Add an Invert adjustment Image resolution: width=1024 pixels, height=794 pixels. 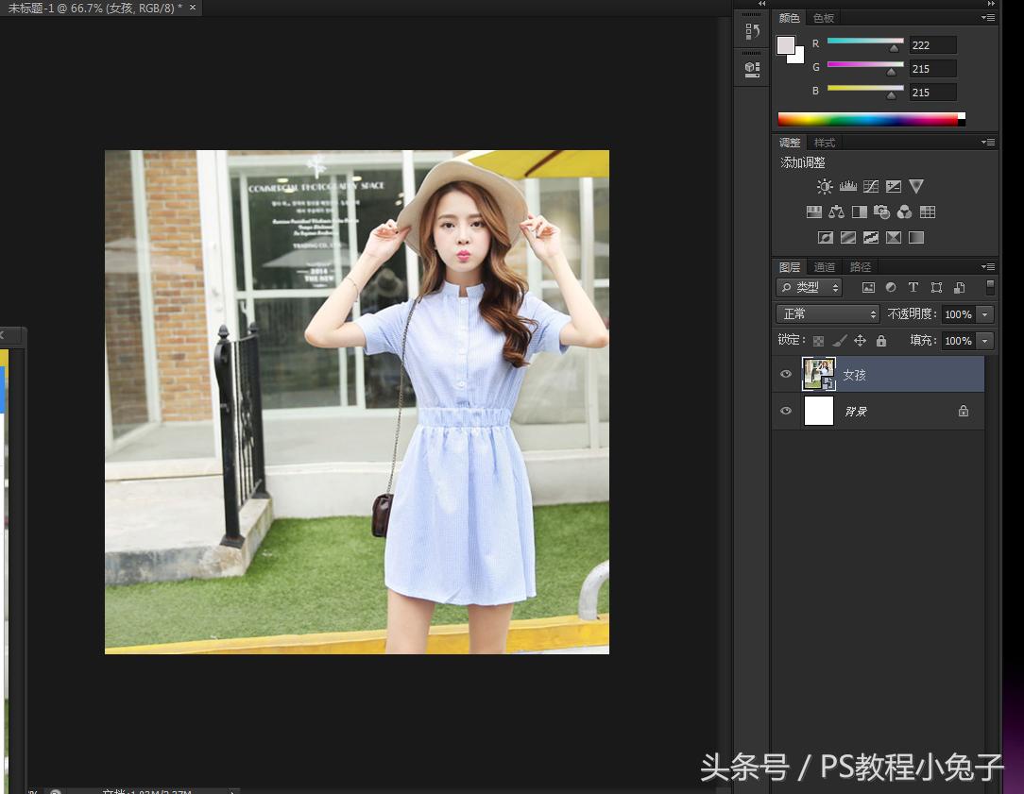click(x=826, y=238)
